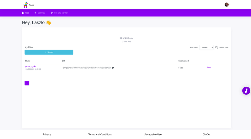This screenshot has width=251, height=139.
Task: Copy the CID using the copy icon
Action: tap(113, 68)
